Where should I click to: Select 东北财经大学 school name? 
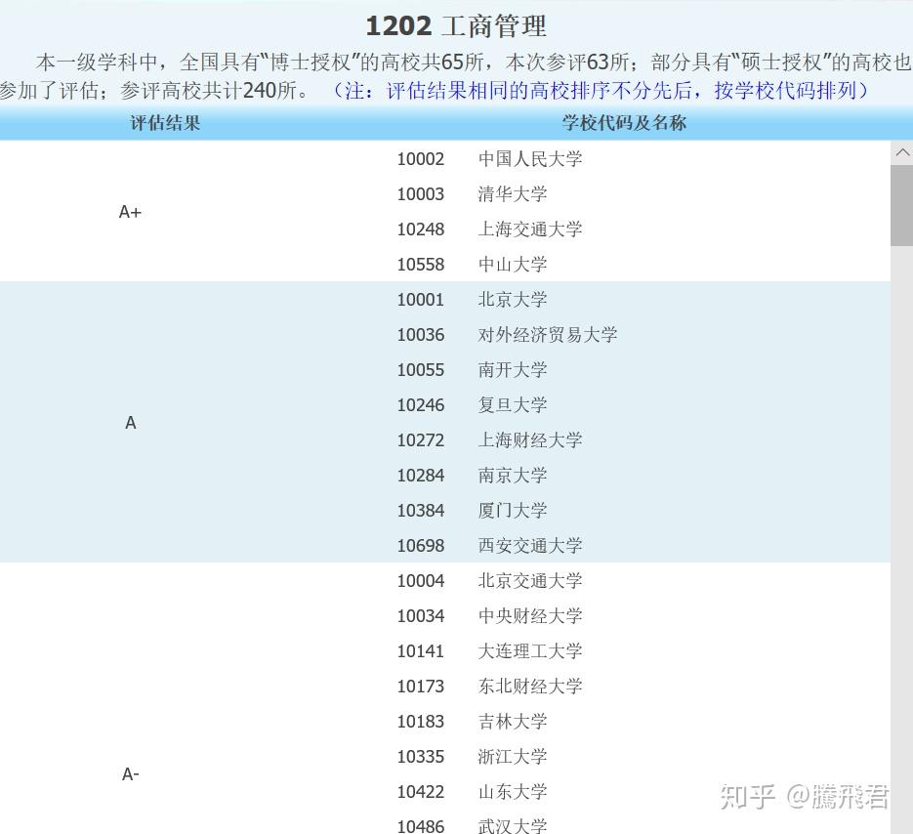pos(530,686)
